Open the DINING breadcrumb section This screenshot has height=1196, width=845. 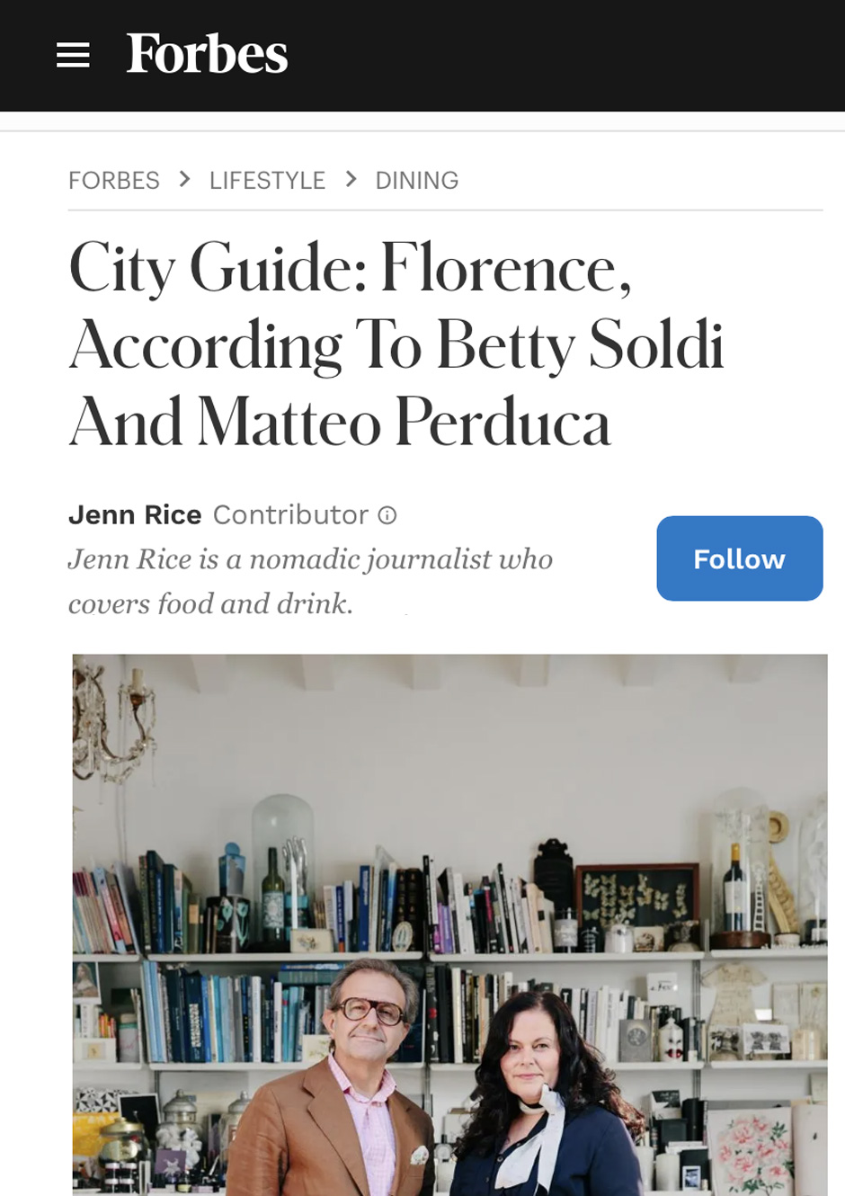417,181
